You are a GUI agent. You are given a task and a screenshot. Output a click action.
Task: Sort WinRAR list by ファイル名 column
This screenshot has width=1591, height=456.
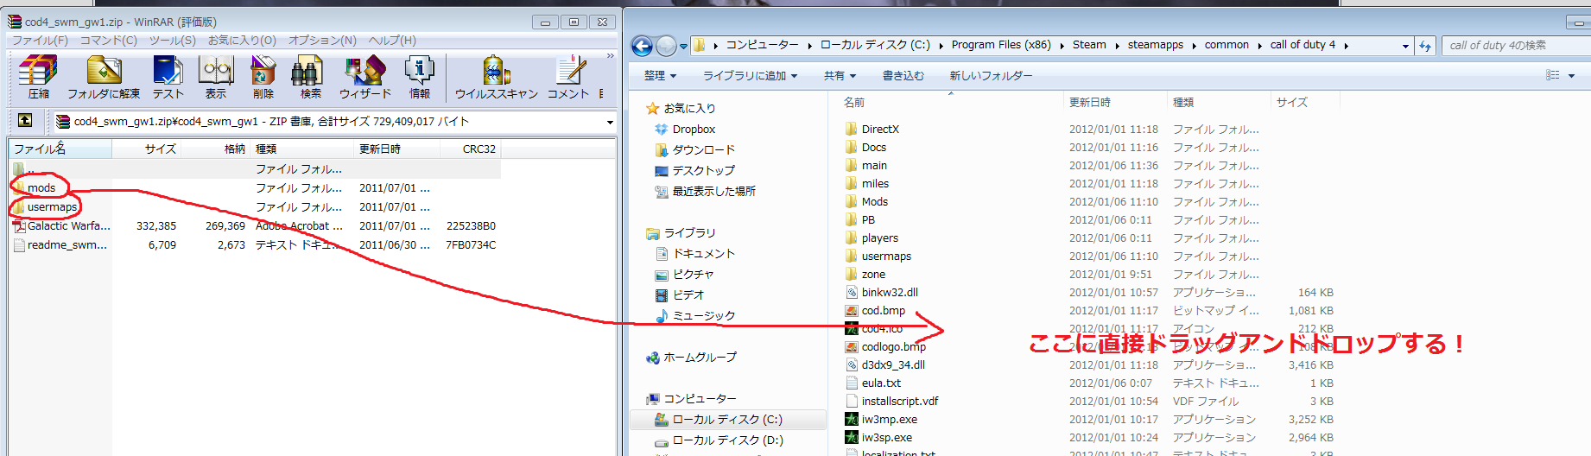tap(60, 149)
